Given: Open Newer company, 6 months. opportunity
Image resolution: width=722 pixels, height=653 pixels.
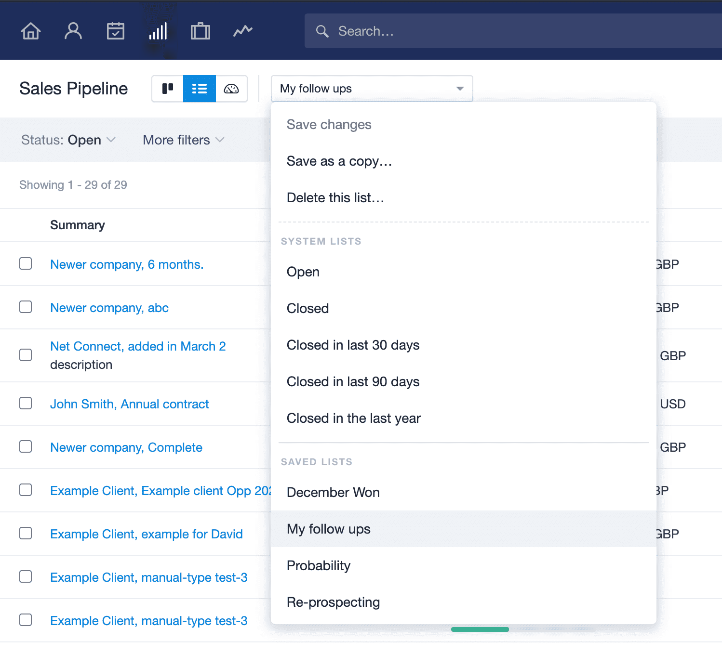Looking at the screenshot, I should [x=127, y=264].
